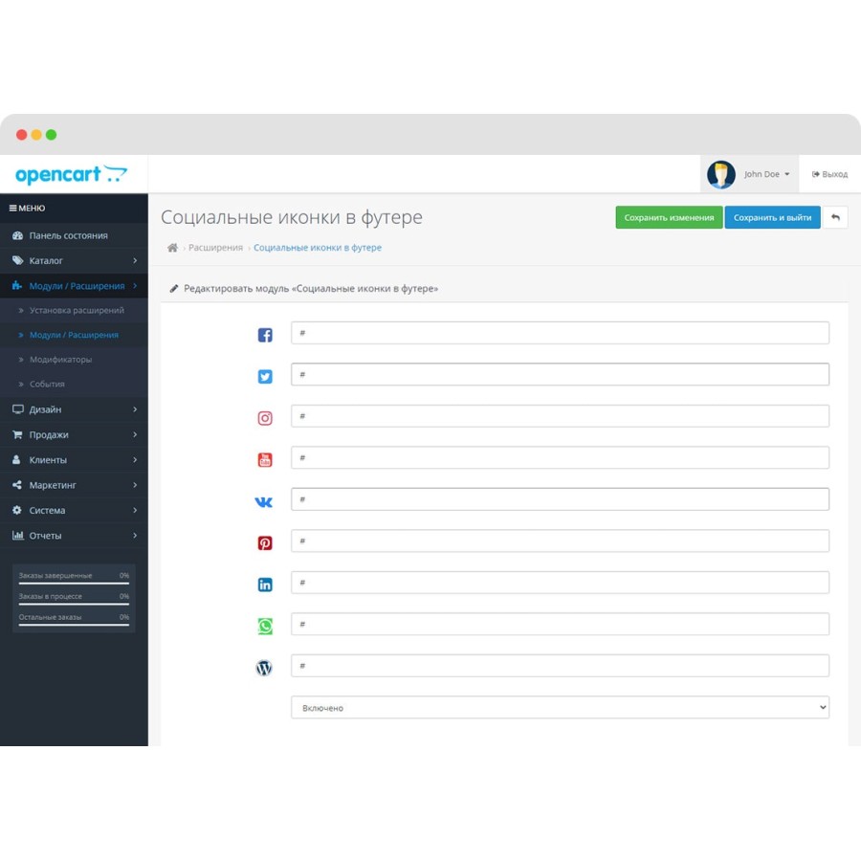Open the Включено status dropdown

[x=560, y=708]
